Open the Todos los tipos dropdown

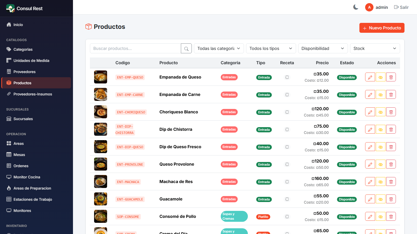pyautogui.click(x=271, y=48)
